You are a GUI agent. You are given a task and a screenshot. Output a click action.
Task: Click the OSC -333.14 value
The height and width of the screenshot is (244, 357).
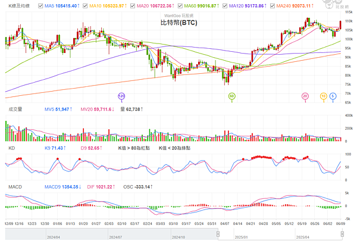click(138, 187)
